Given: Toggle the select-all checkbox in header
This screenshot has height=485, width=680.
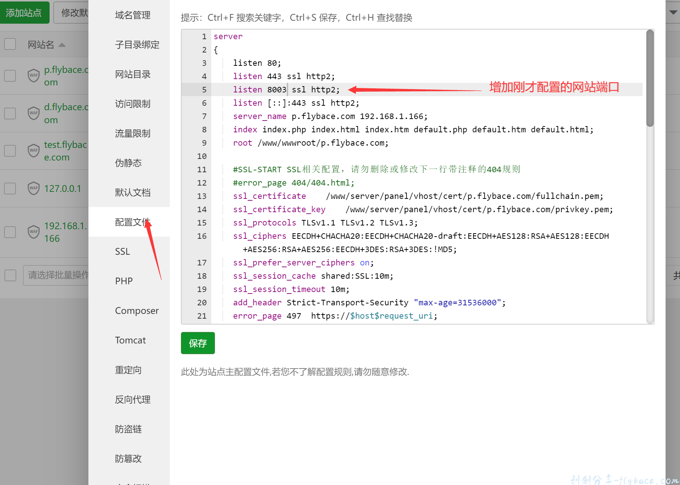Looking at the screenshot, I should (10, 44).
